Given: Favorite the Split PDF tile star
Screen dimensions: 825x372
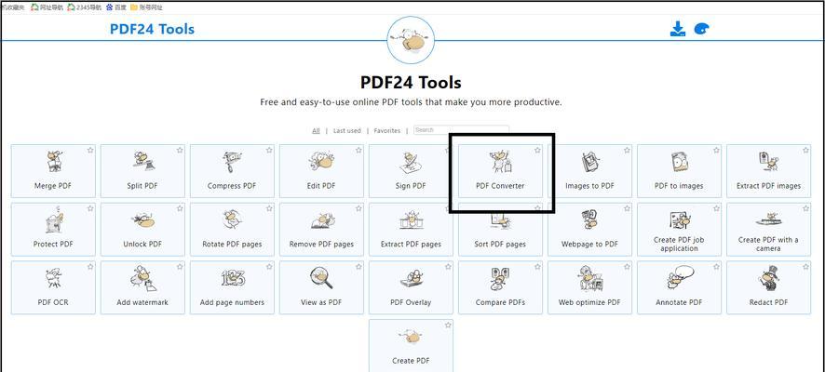Looking at the screenshot, I should [180, 151].
